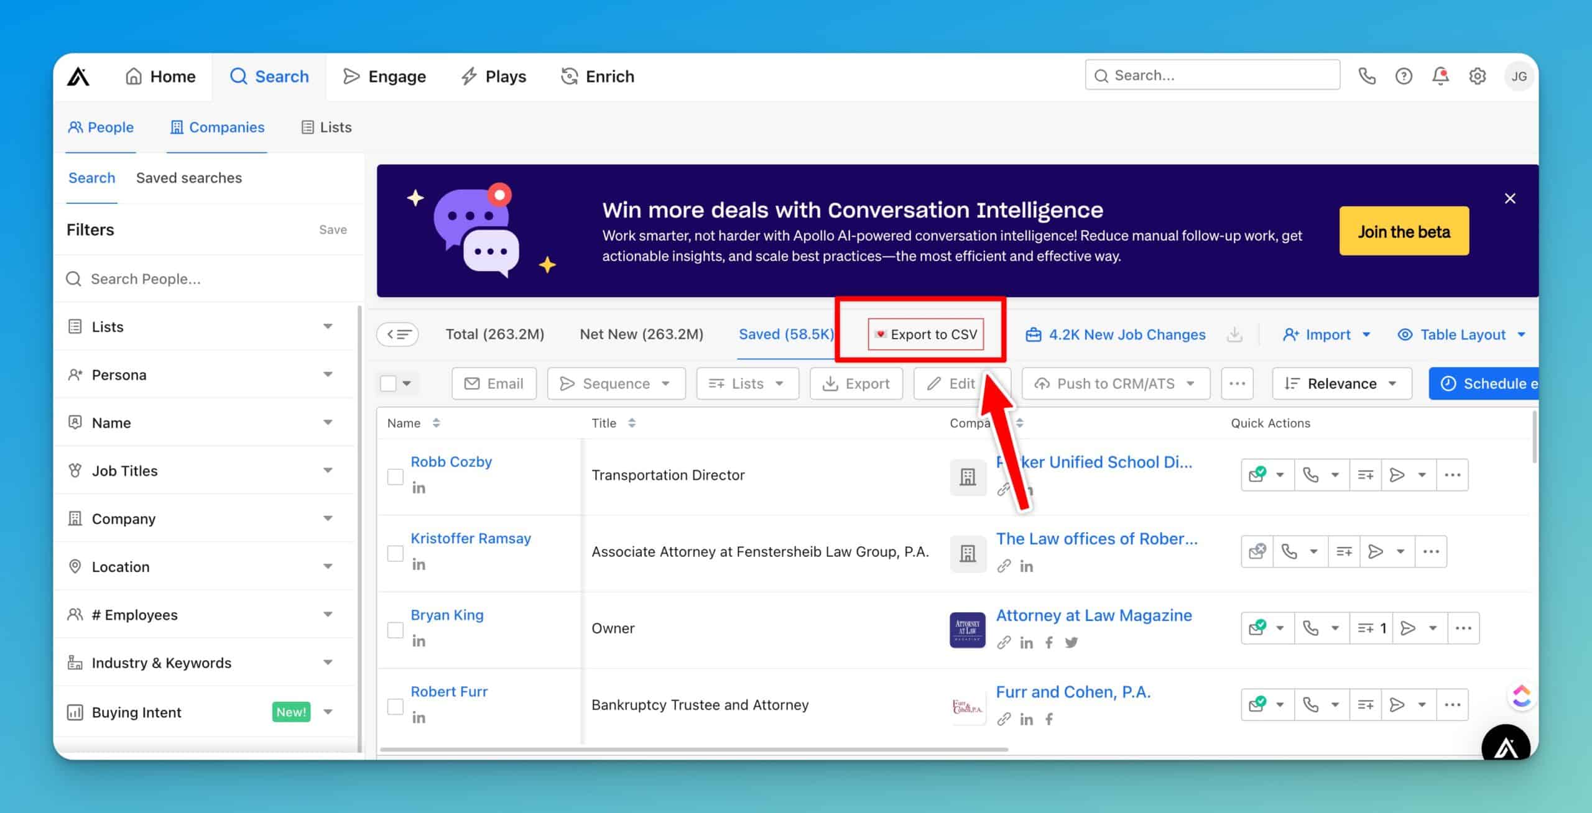Check the box for Kristoffer Ramsay

(x=396, y=553)
